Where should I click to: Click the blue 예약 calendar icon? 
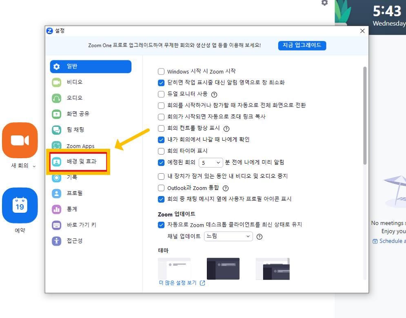pos(20,205)
